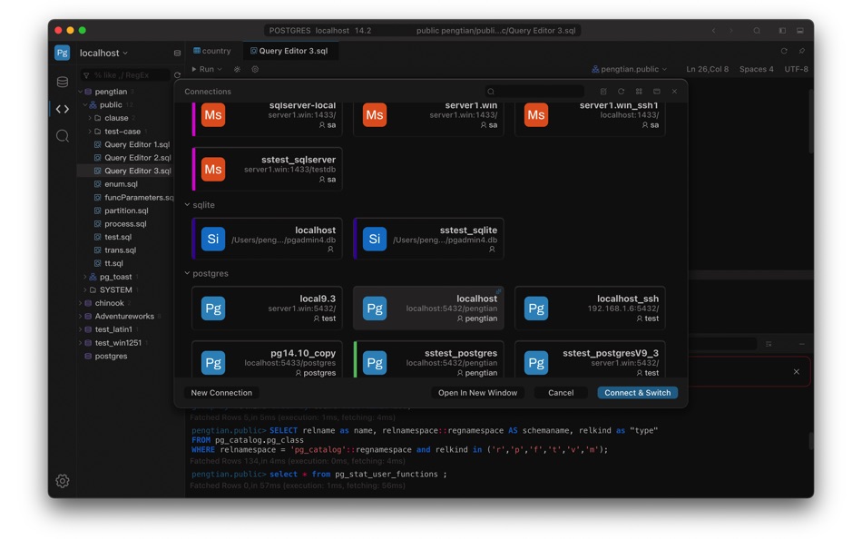The image size is (862, 539).
Task: Close the Connections dialog
Action: coord(674,92)
